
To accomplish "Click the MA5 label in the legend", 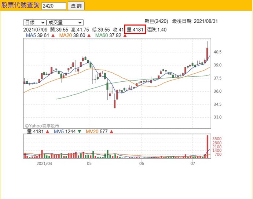I will [x=30, y=36].
